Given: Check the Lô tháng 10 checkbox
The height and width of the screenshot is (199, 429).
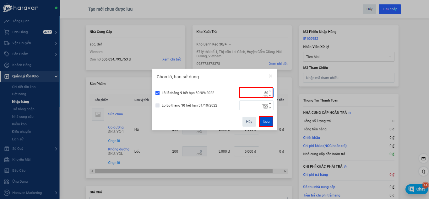Looking at the screenshot, I should tap(158, 105).
